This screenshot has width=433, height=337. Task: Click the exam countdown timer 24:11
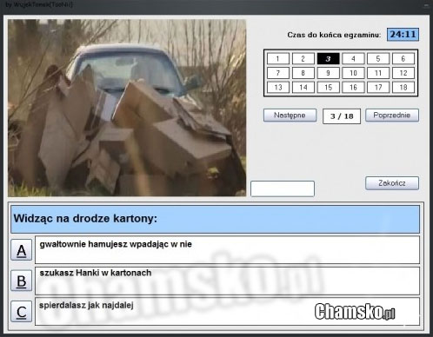[403, 35]
